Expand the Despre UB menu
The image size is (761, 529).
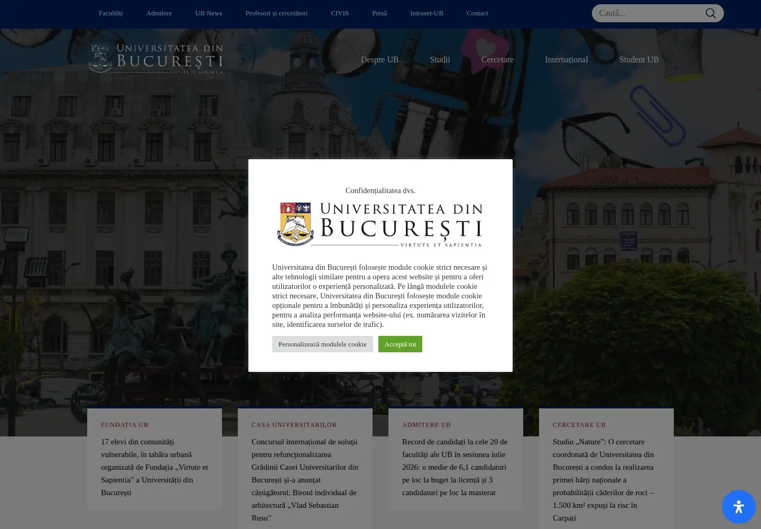380,60
